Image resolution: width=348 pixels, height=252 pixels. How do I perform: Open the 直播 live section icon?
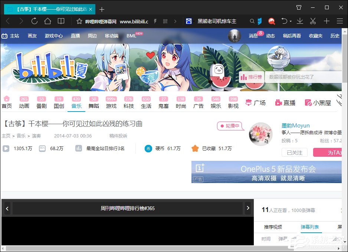coord(279,103)
